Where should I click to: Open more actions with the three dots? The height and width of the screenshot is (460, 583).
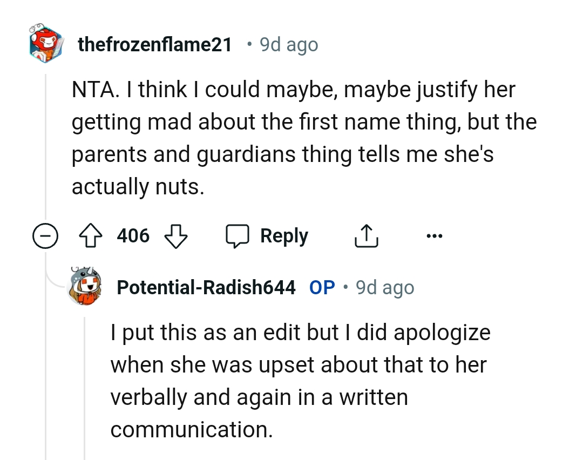[435, 235]
